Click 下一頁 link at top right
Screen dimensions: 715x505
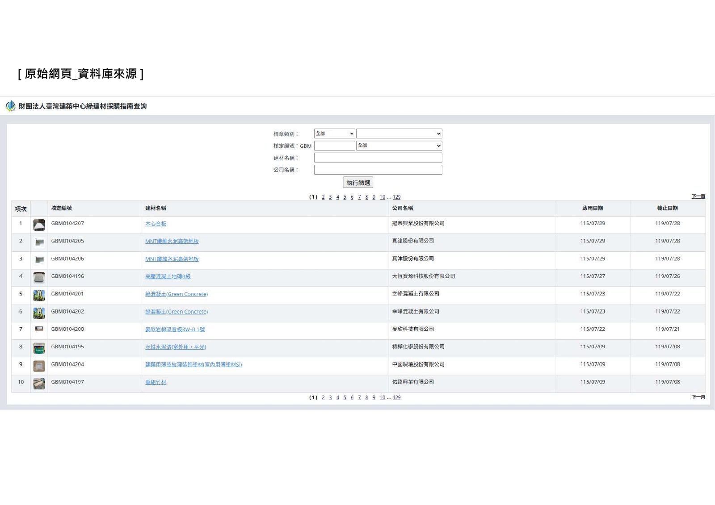698,196
